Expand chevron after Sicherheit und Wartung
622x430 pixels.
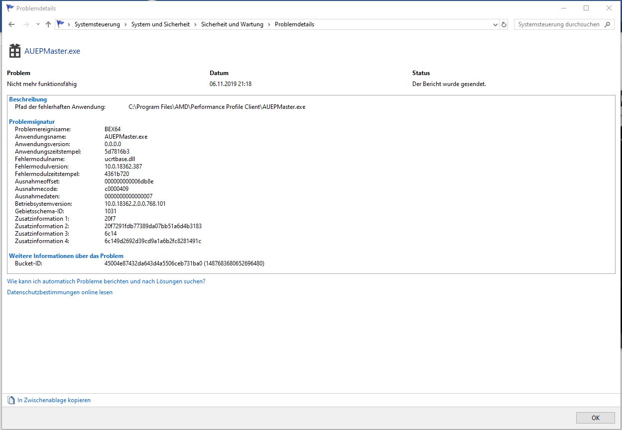269,24
